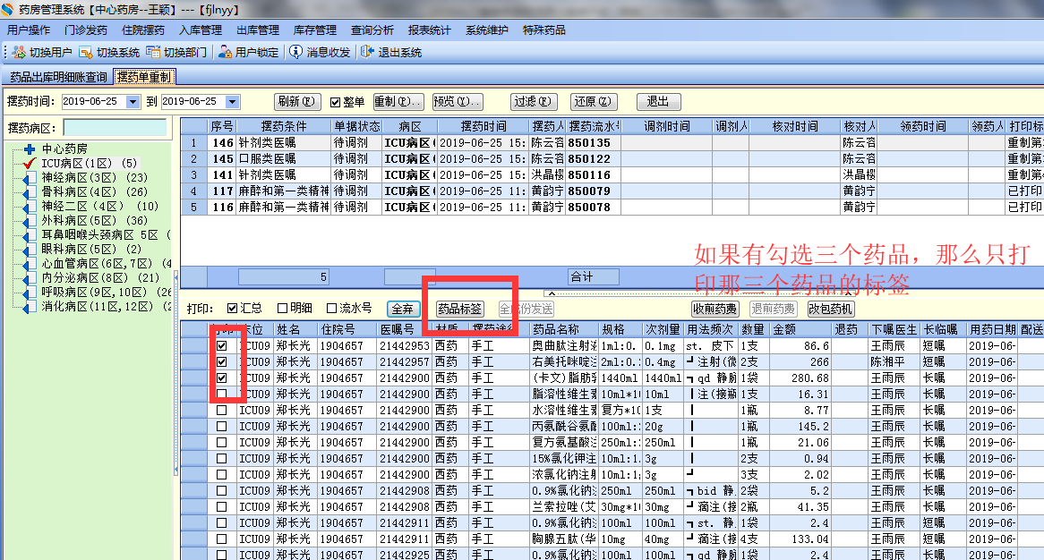The width and height of the screenshot is (1044, 560).
Task: Open the 用户操作 menu
Action: click(29, 30)
